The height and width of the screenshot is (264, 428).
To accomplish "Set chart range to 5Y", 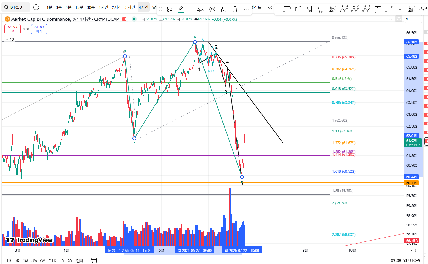I will (x=70, y=260).
